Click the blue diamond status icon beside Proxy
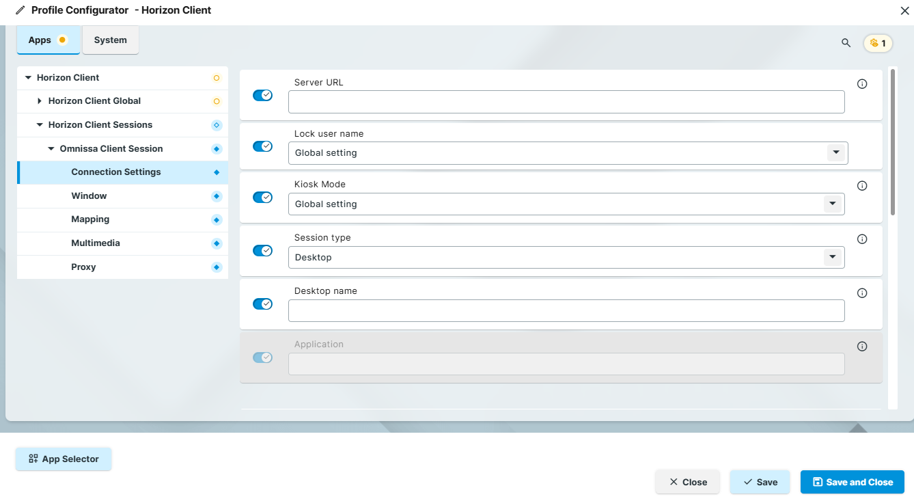Viewport: 914px width, 499px height. [x=217, y=267]
